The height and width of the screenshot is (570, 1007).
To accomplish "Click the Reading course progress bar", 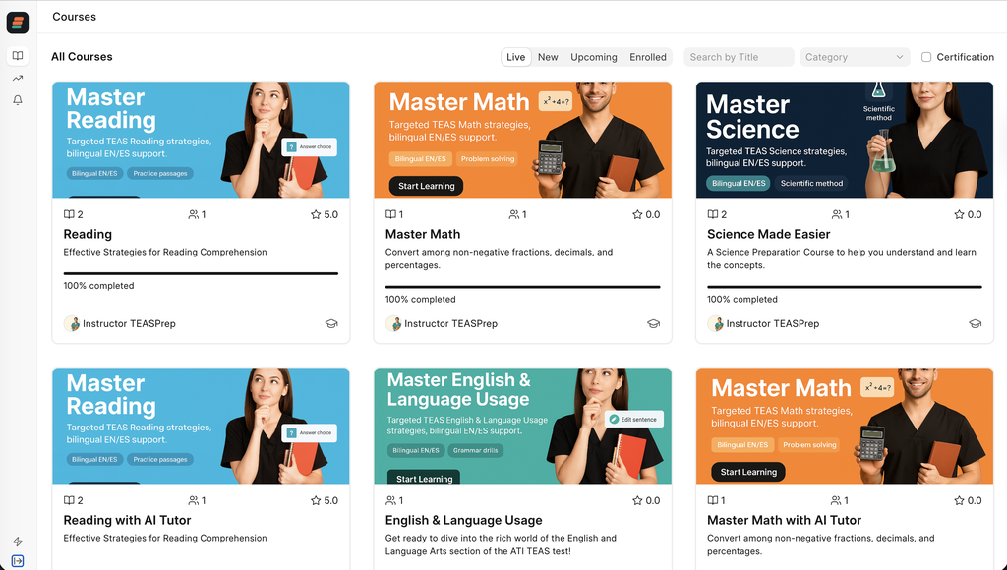I will point(201,273).
